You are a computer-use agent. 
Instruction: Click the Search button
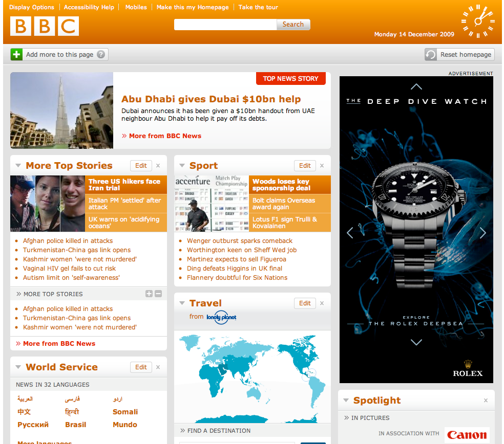[293, 25]
